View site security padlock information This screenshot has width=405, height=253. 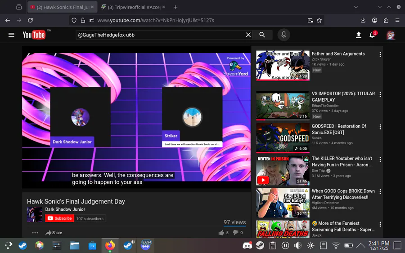(83, 20)
